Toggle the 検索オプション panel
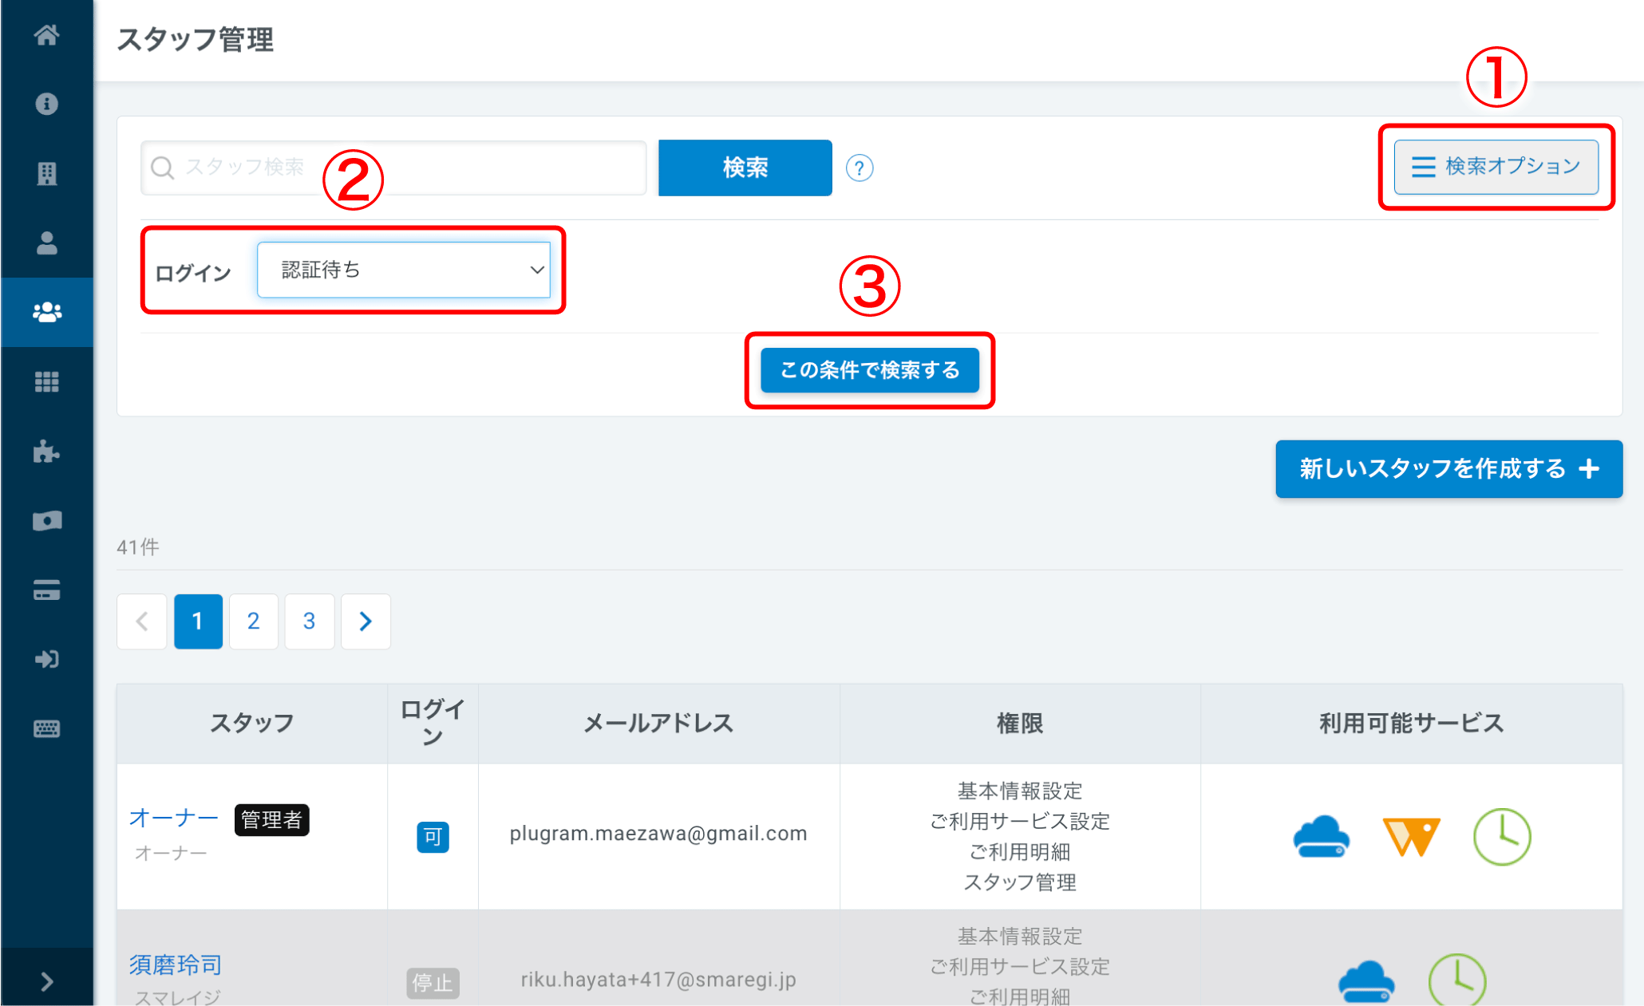This screenshot has height=1006, width=1644. coord(1496,167)
